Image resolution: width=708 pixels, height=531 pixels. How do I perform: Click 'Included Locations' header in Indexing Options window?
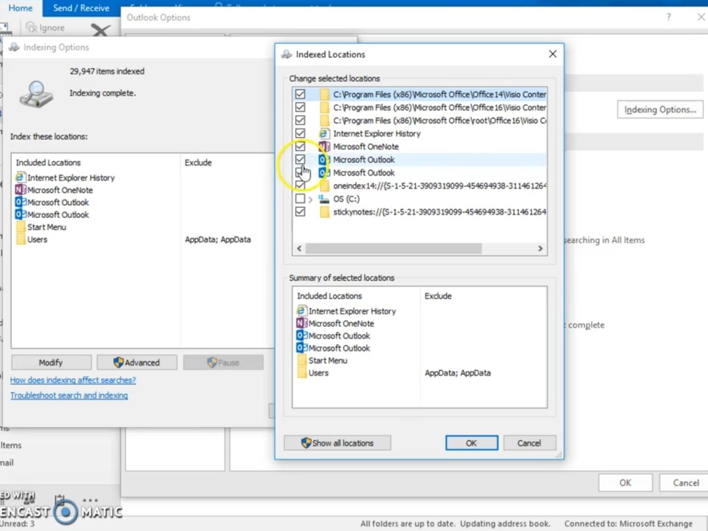[x=48, y=162]
